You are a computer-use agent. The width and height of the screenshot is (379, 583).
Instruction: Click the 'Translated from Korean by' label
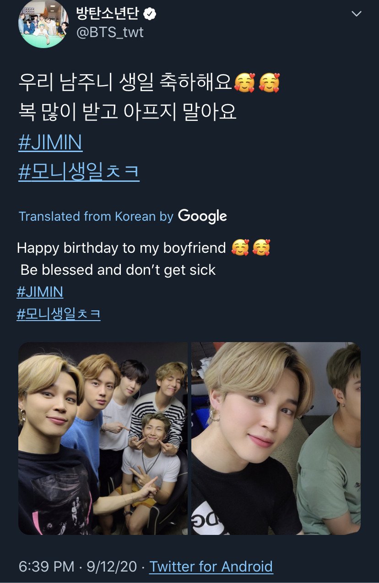(x=96, y=216)
